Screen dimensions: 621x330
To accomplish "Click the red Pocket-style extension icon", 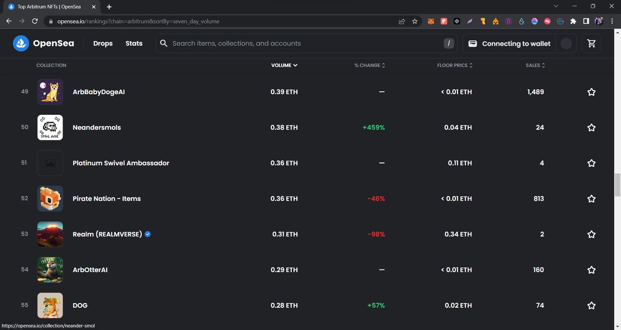I will tap(444, 21).
